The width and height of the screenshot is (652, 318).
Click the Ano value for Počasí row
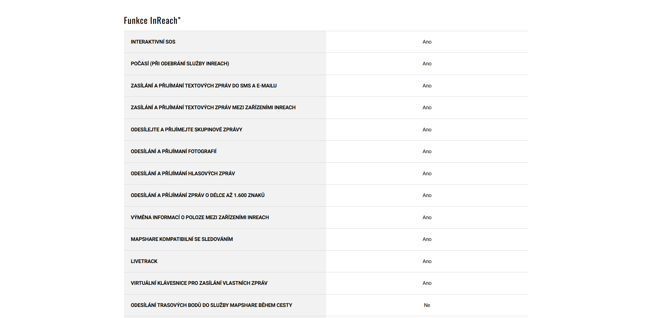point(427,64)
